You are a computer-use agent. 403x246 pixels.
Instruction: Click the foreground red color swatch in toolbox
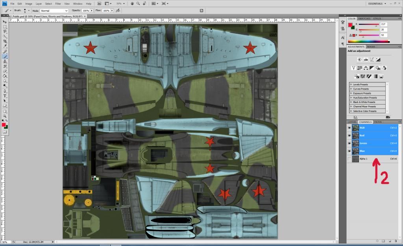point(4,125)
